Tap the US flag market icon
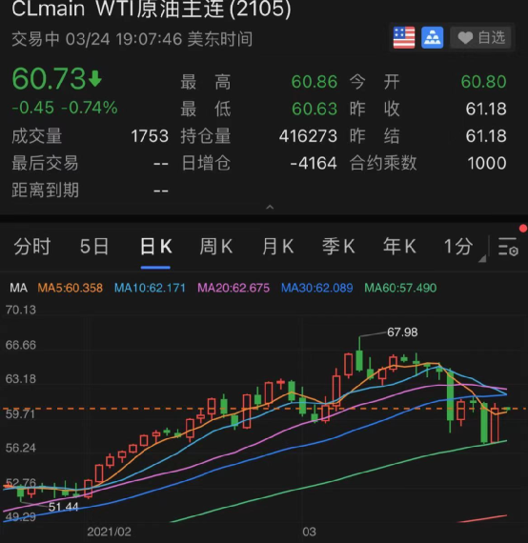Image resolution: width=528 pixels, height=543 pixels. point(404,37)
